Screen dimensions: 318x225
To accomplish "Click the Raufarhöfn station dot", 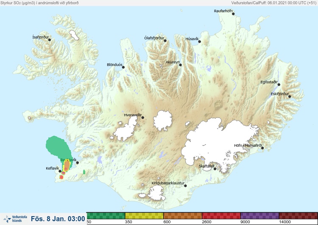I will pos(233,14).
